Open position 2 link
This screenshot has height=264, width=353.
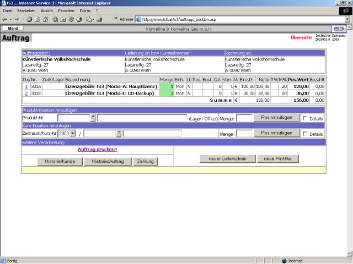(26, 94)
